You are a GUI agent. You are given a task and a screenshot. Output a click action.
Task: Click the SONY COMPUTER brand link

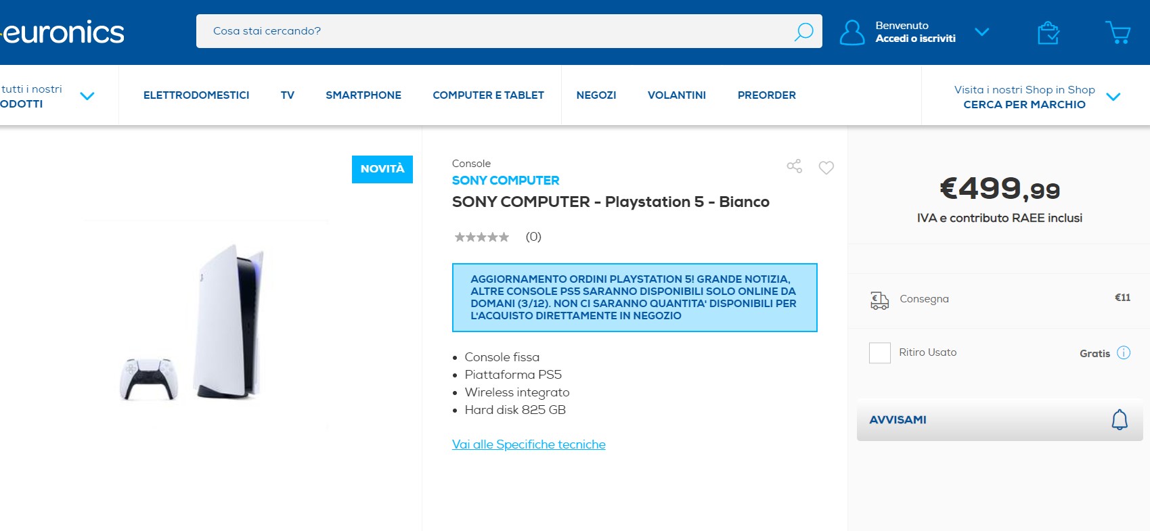pyautogui.click(x=506, y=181)
